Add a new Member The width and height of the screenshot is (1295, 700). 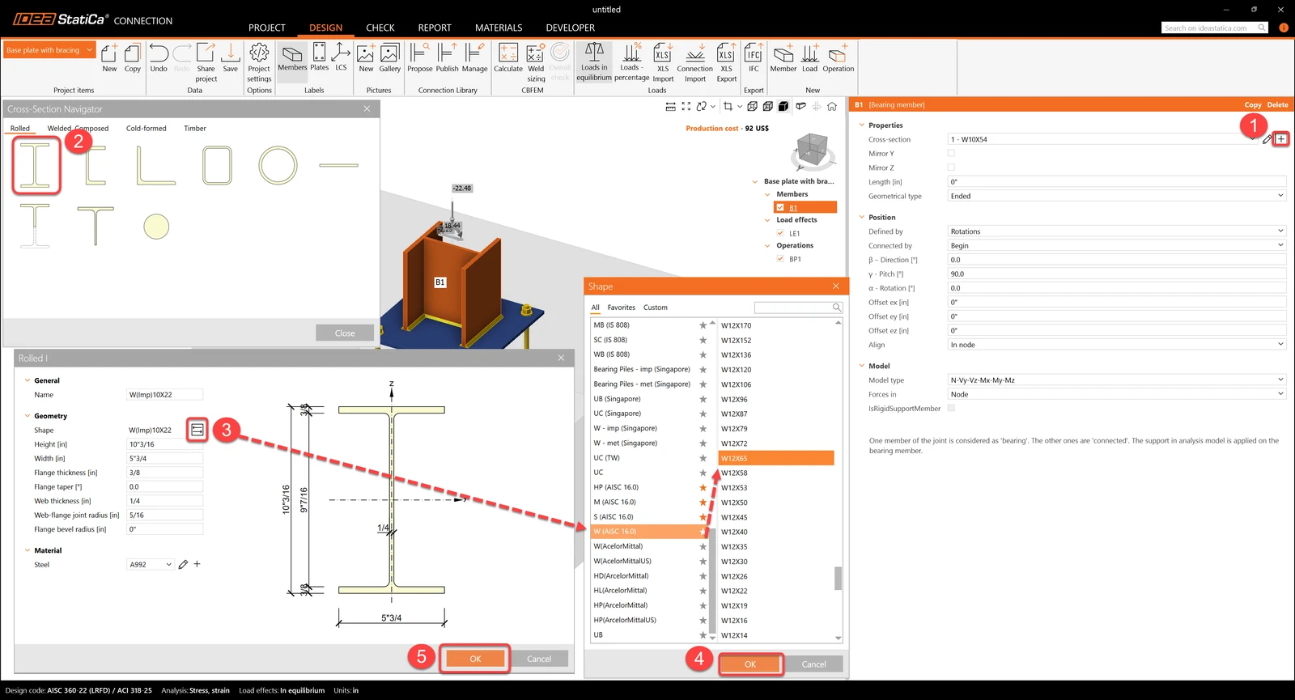pyautogui.click(x=783, y=58)
